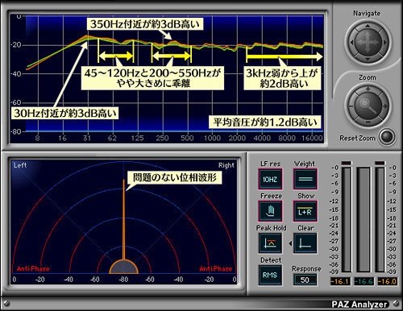Screen dimensions: 403x311
Task: Click the Clear peak button
Action: (x=305, y=243)
